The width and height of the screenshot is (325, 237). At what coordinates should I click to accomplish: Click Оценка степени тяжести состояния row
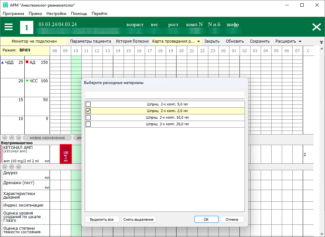coord(25,230)
